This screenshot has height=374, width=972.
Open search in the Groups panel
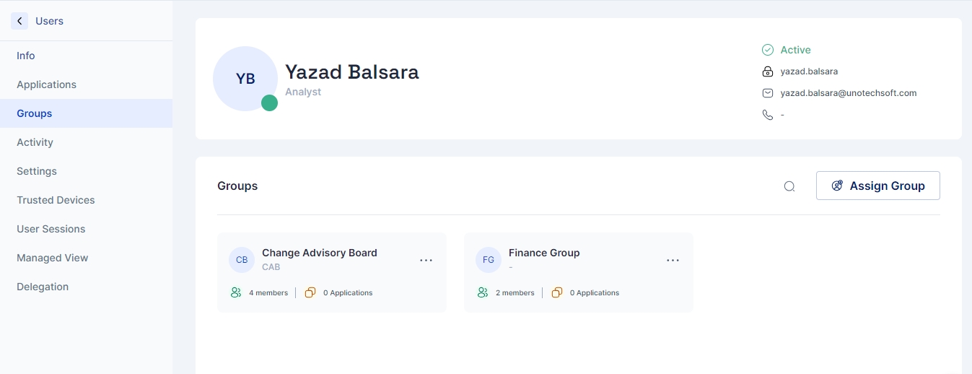(789, 186)
